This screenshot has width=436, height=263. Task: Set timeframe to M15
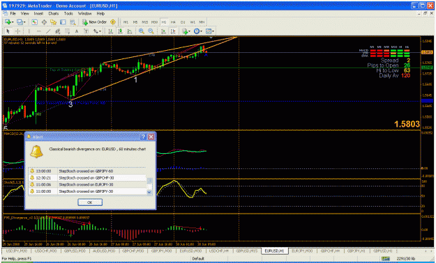[x=145, y=22]
